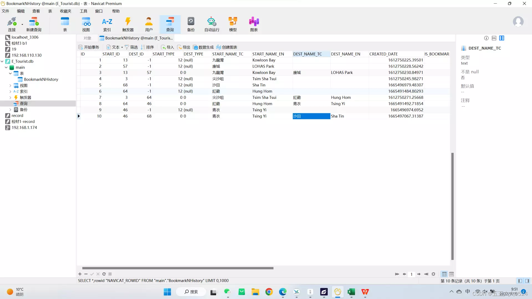532x299 pixels.
Task: Switch to form view mode
Action: tap(451, 274)
